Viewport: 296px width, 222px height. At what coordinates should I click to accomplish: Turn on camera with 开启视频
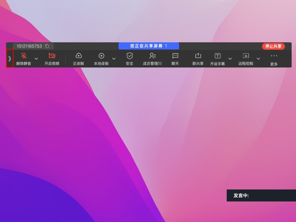pyautogui.click(x=52, y=59)
